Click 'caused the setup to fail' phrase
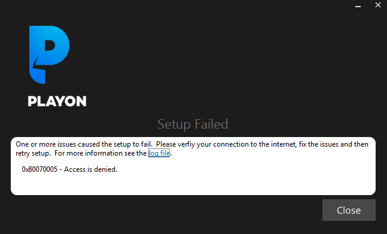This screenshot has width=387, height=234. pyautogui.click(x=115, y=144)
